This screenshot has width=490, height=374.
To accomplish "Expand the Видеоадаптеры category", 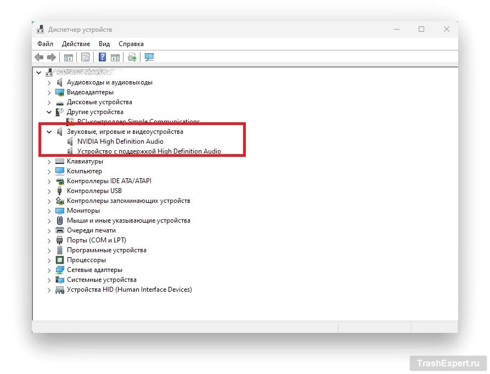I will [x=49, y=93].
